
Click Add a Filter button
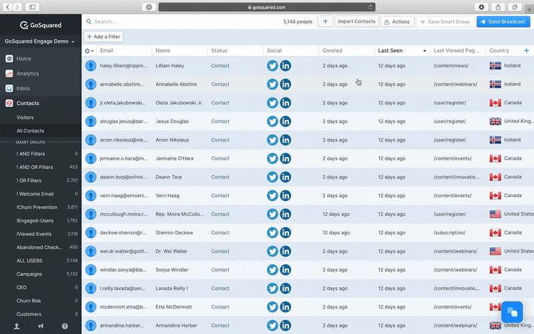pos(103,37)
